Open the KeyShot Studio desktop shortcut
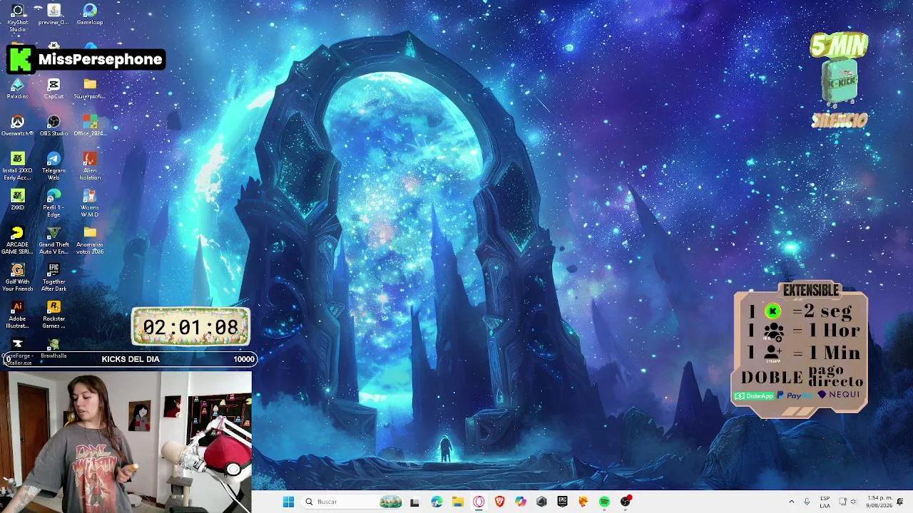913x513 pixels. click(x=18, y=17)
